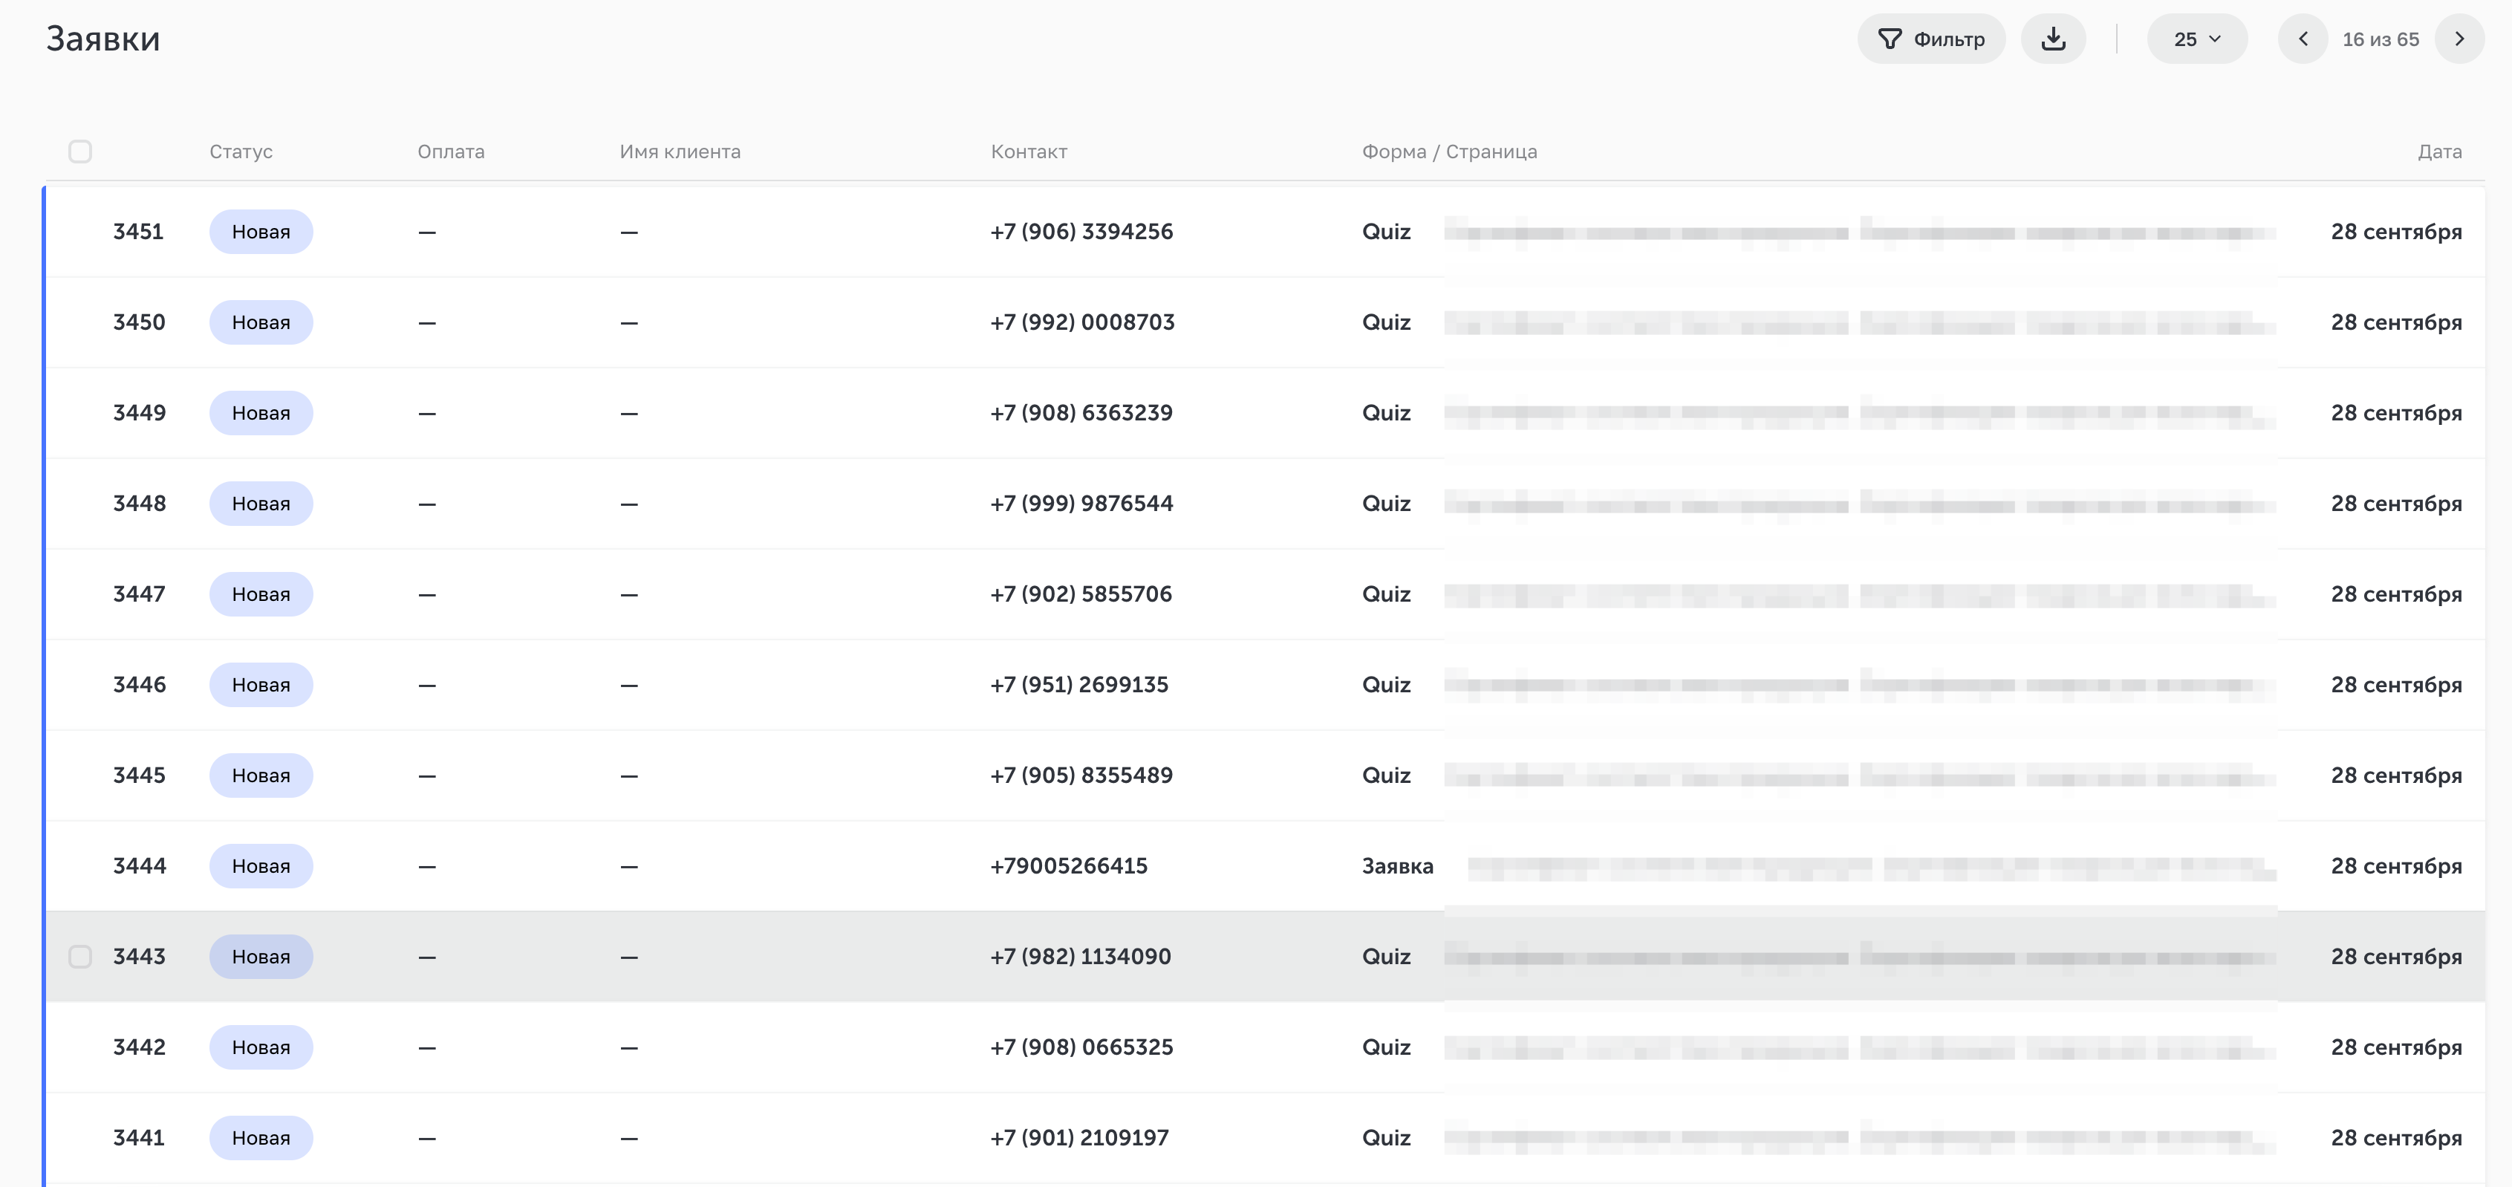Click phone +7 (999) 9876544
The height and width of the screenshot is (1187, 2512).
(1081, 504)
